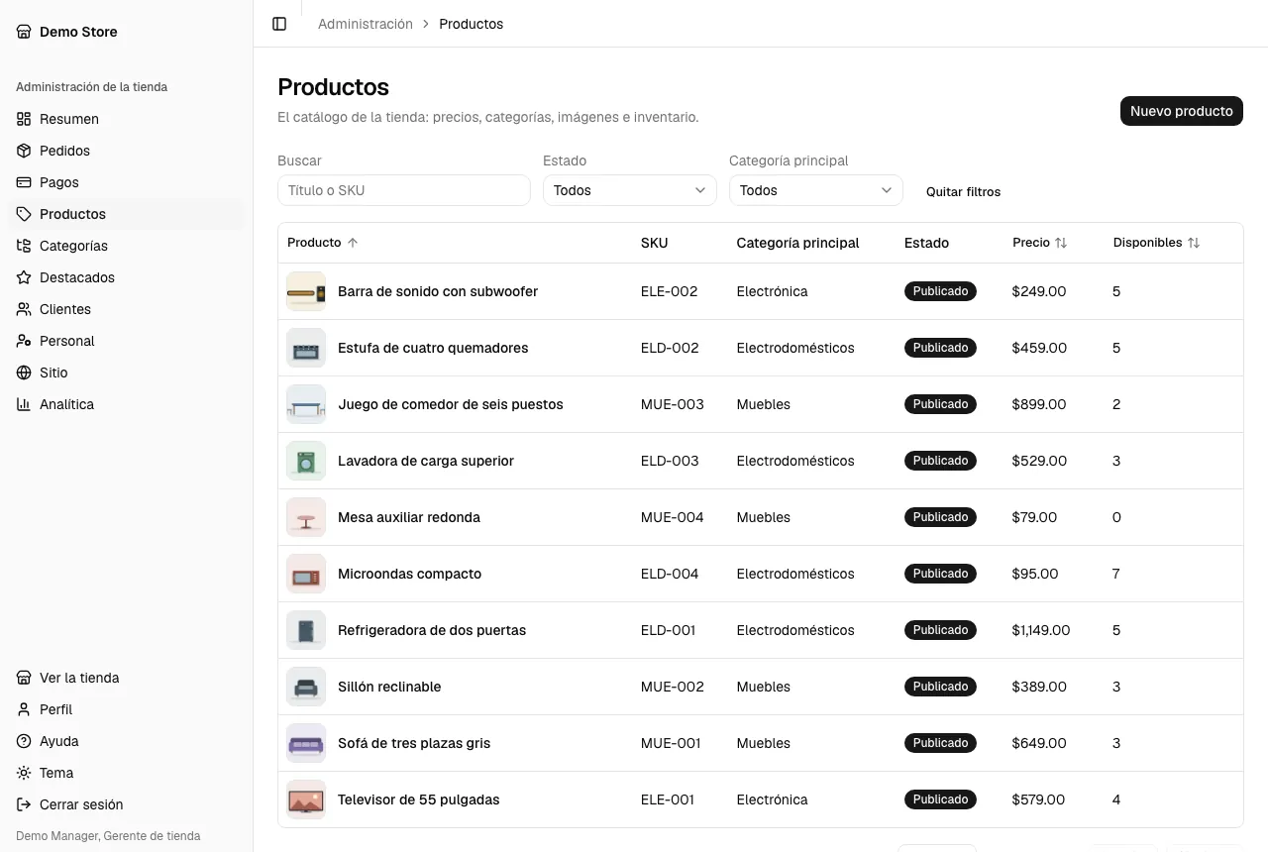This screenshot has width=1268, height=852.
Task: Open Barra de sonido con subwoofer thumbnail
Action: pos(306,291)
